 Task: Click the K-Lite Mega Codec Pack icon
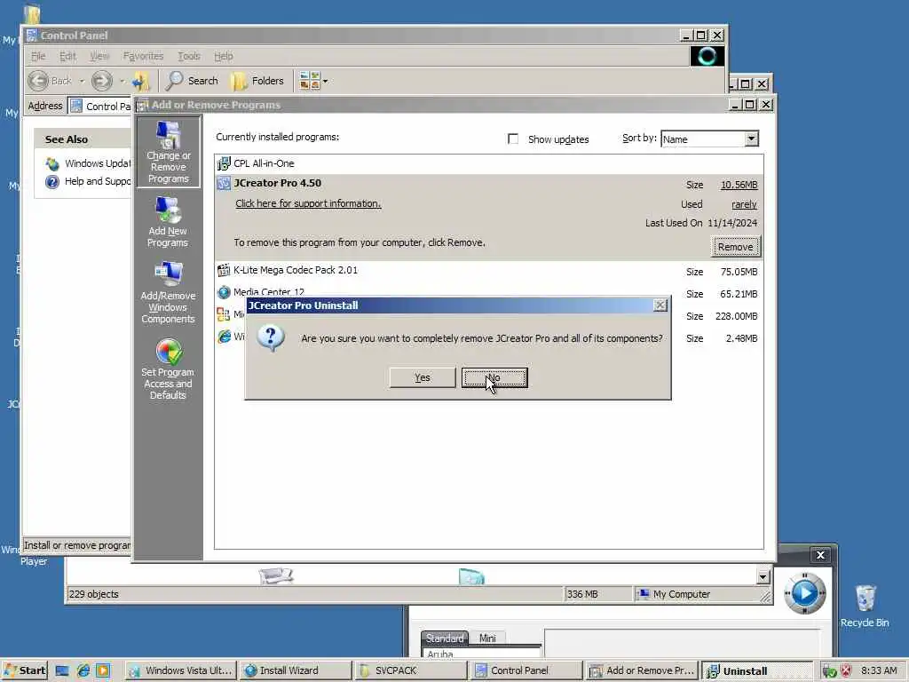[x=224, y=270]
